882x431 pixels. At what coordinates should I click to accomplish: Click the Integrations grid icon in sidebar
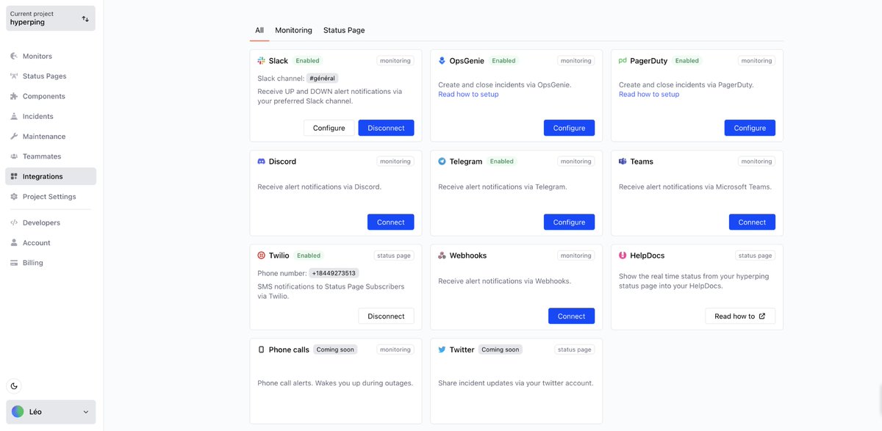[x=14, y=176]
